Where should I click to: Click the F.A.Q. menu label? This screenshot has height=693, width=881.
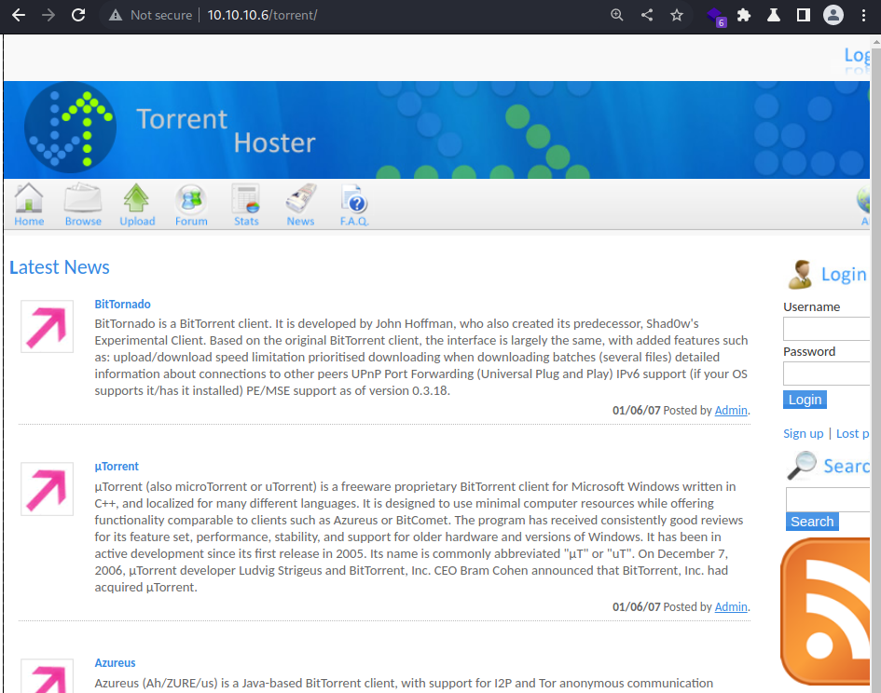(x=354, y=222)
